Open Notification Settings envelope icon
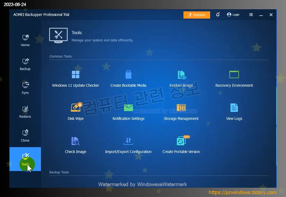 coord(128,108)
